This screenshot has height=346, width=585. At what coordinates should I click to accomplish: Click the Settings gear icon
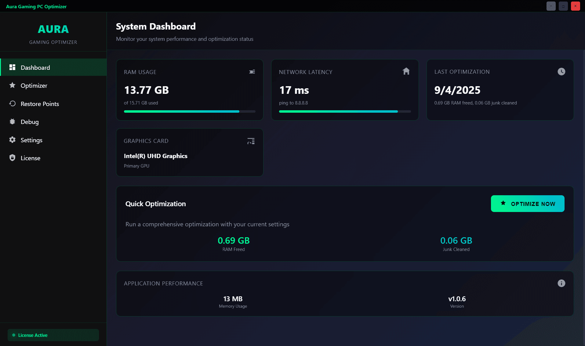12,140
